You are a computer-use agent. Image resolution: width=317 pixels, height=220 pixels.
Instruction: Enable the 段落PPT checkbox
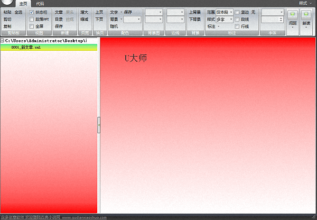31,20
